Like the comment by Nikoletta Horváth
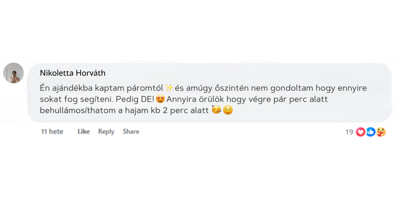398x199 pixels. pyautogui.click(x=84, y=131)
